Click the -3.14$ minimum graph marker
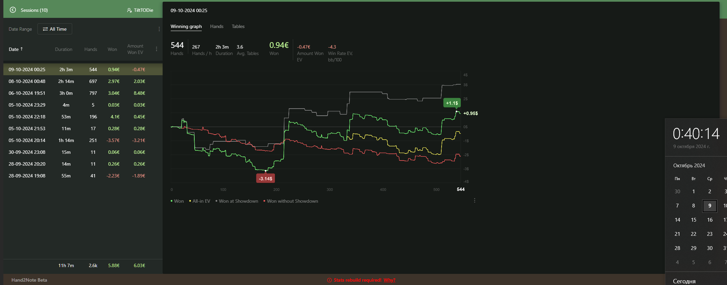The width and height of the screenshot is (727, 285). pyautogui.click(x=265, y=178)
